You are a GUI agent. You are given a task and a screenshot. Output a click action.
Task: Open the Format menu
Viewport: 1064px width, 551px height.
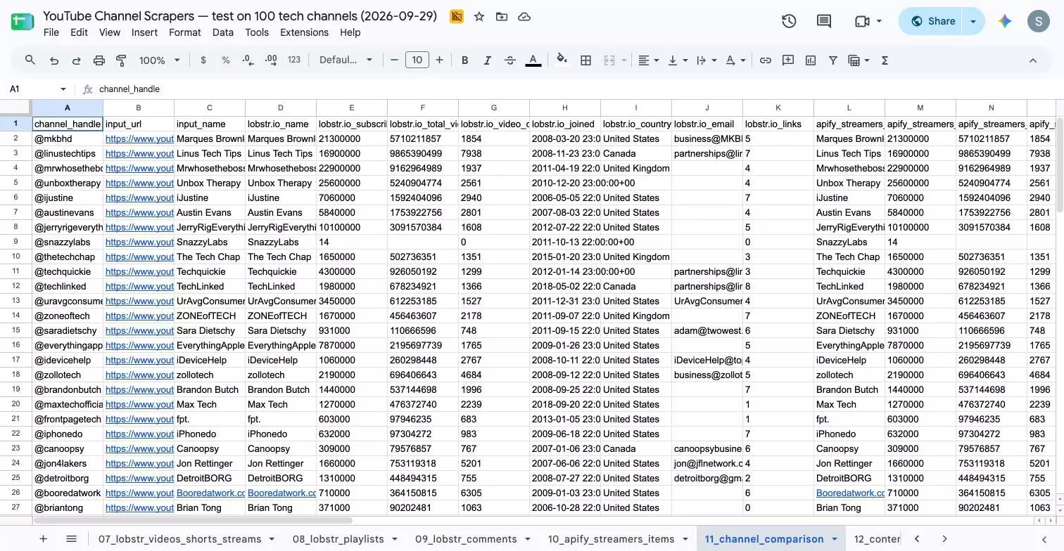click(185, 32)
